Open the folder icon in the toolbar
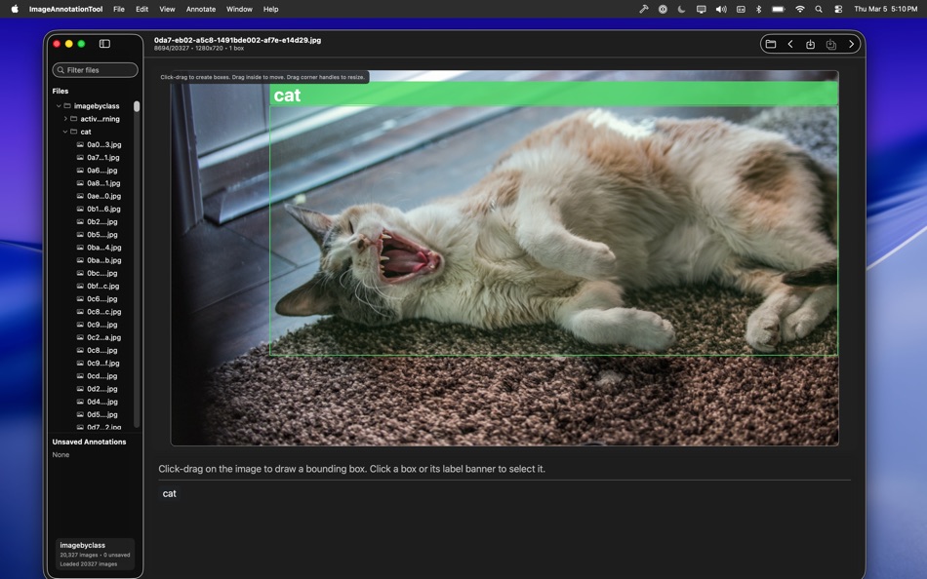The width and height of the screenshot is (927, 579). click(x=771, y=44)
